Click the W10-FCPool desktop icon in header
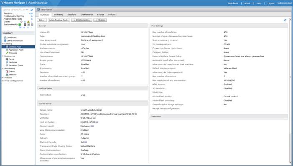 (38, 9)
